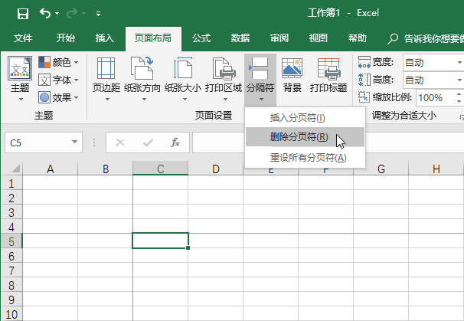The image size is (464, 321).
Task: Go to the 视图 tab
Action: (x=318, y=38)
